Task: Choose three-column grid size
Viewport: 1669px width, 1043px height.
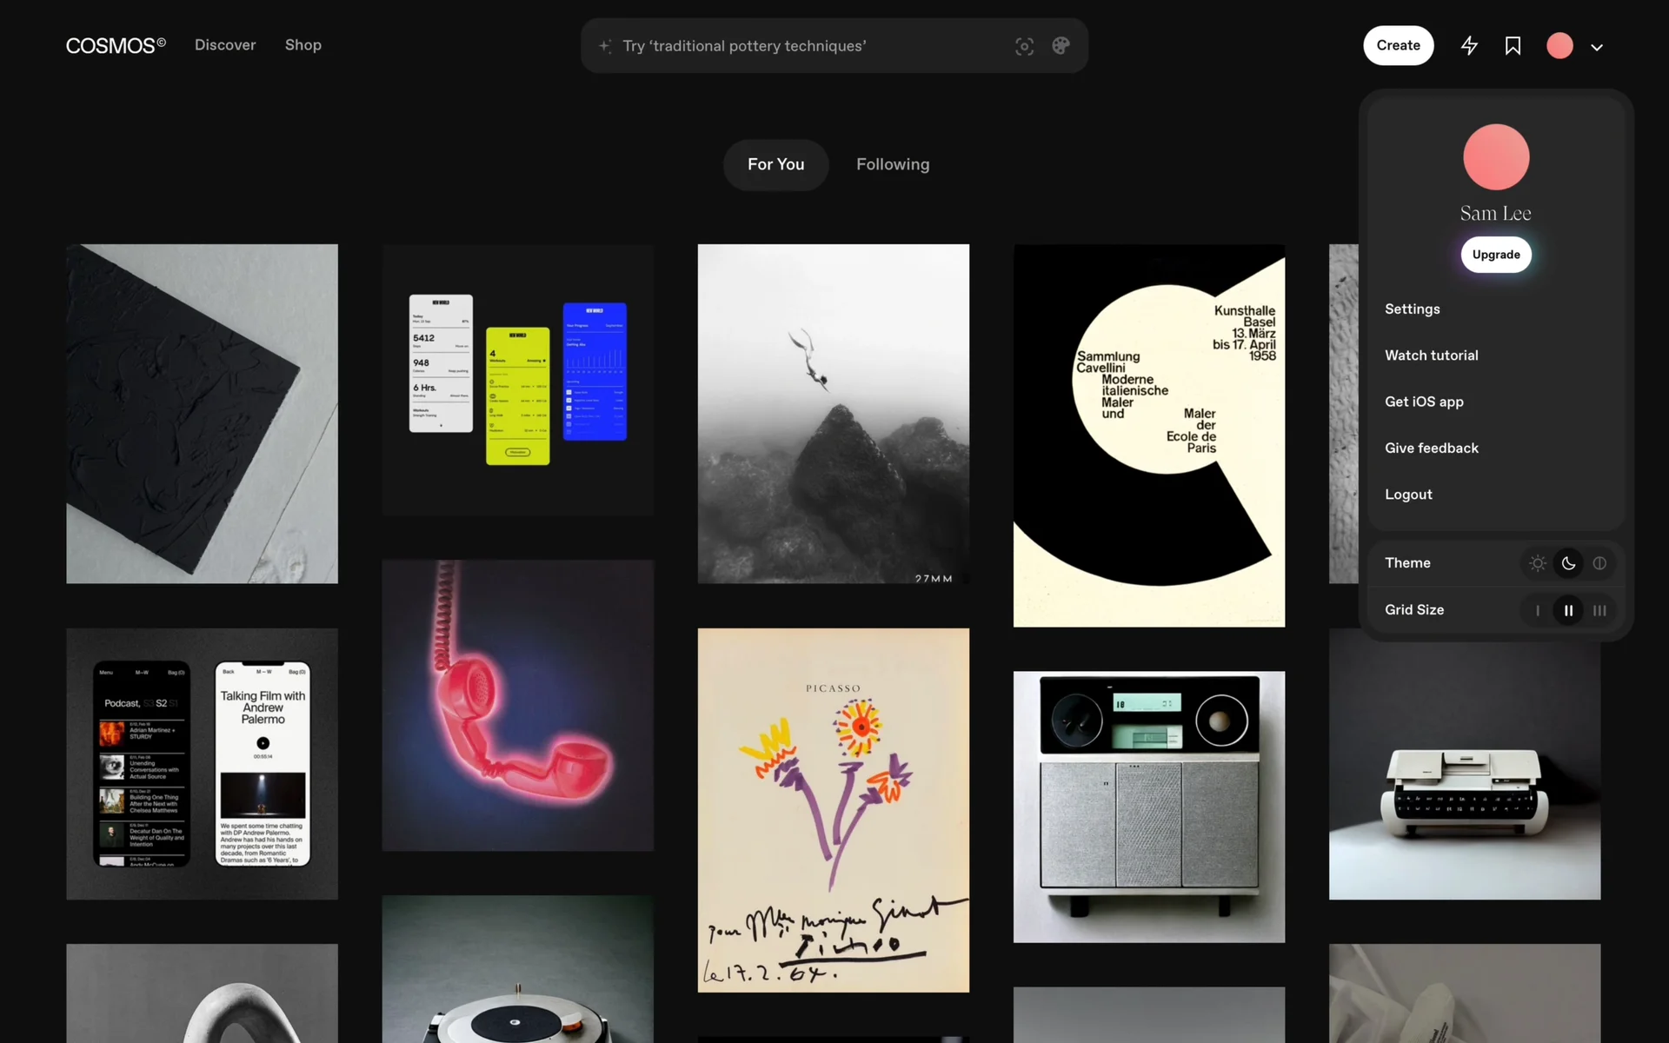Action: [x=1599, y=610]
